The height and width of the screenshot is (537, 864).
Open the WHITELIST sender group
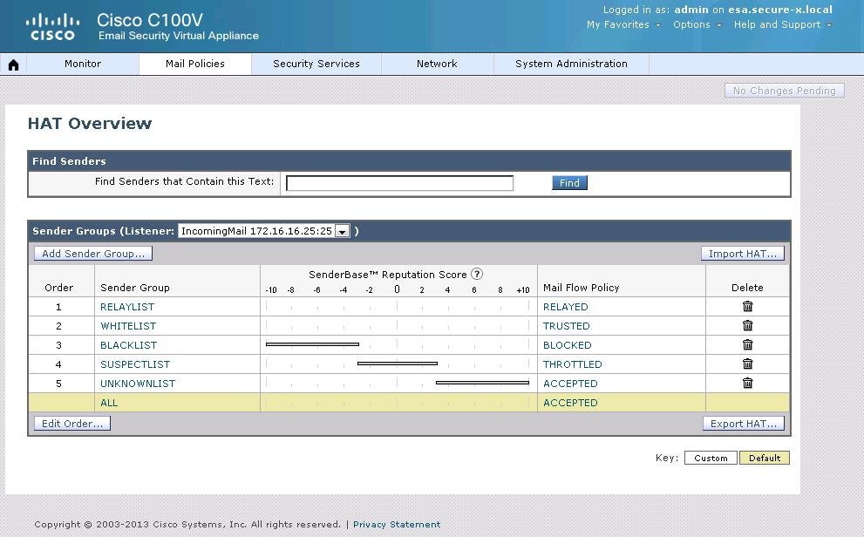tap(128, 326)
